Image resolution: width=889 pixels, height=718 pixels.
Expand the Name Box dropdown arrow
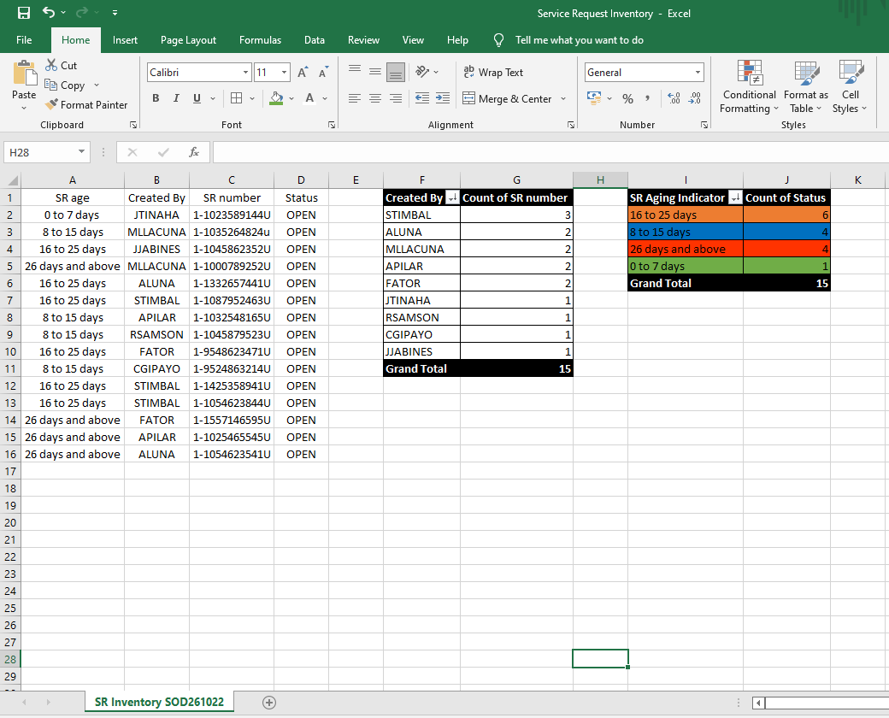(82, 151)
